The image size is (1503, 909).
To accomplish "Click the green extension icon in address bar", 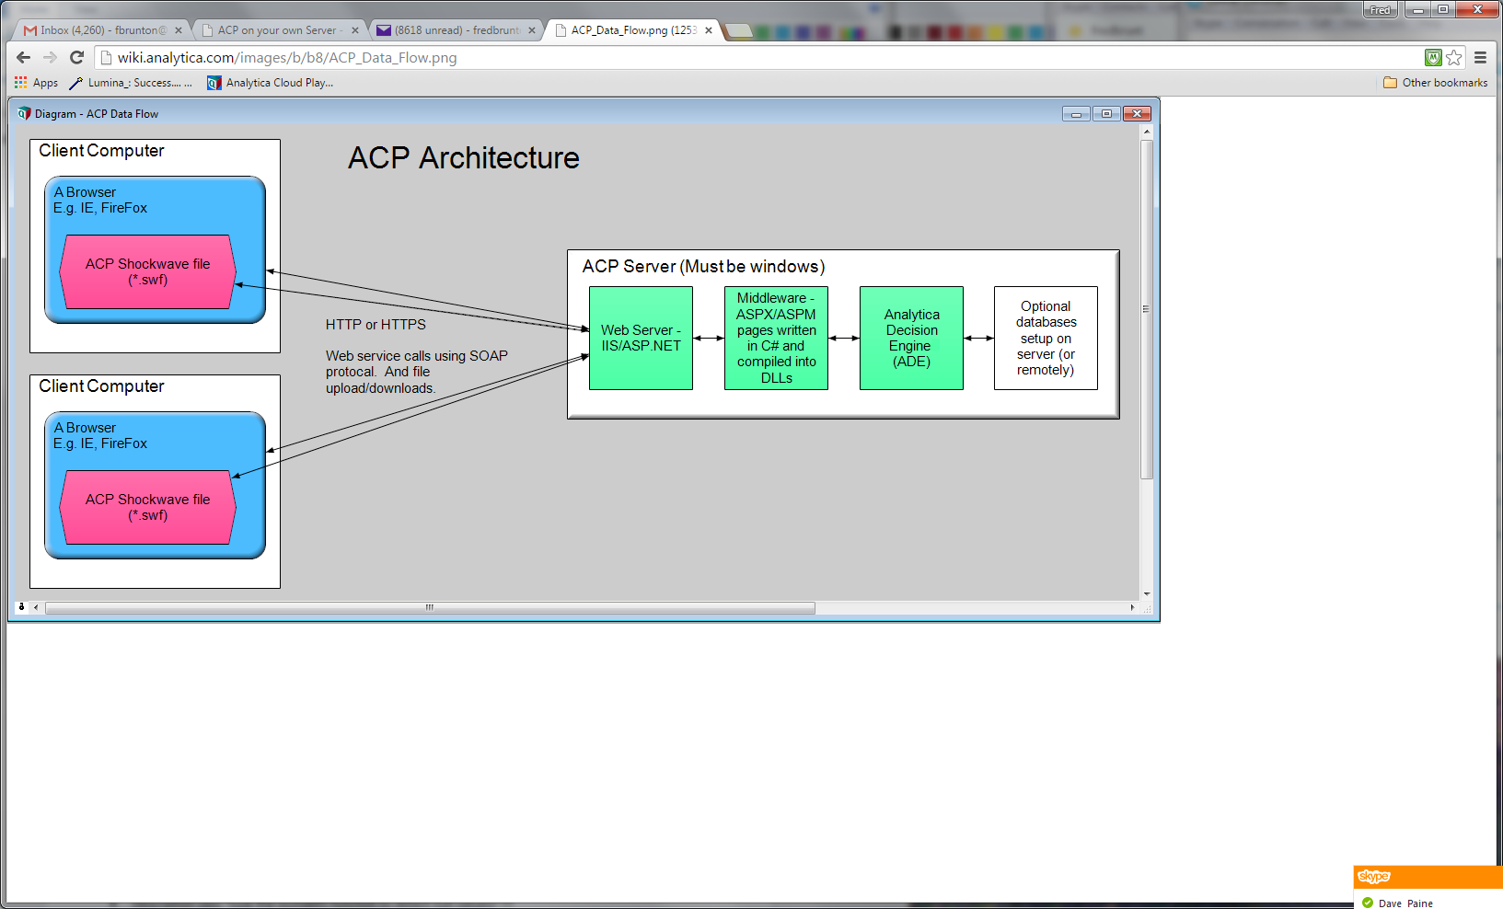I will point(1433,58).
